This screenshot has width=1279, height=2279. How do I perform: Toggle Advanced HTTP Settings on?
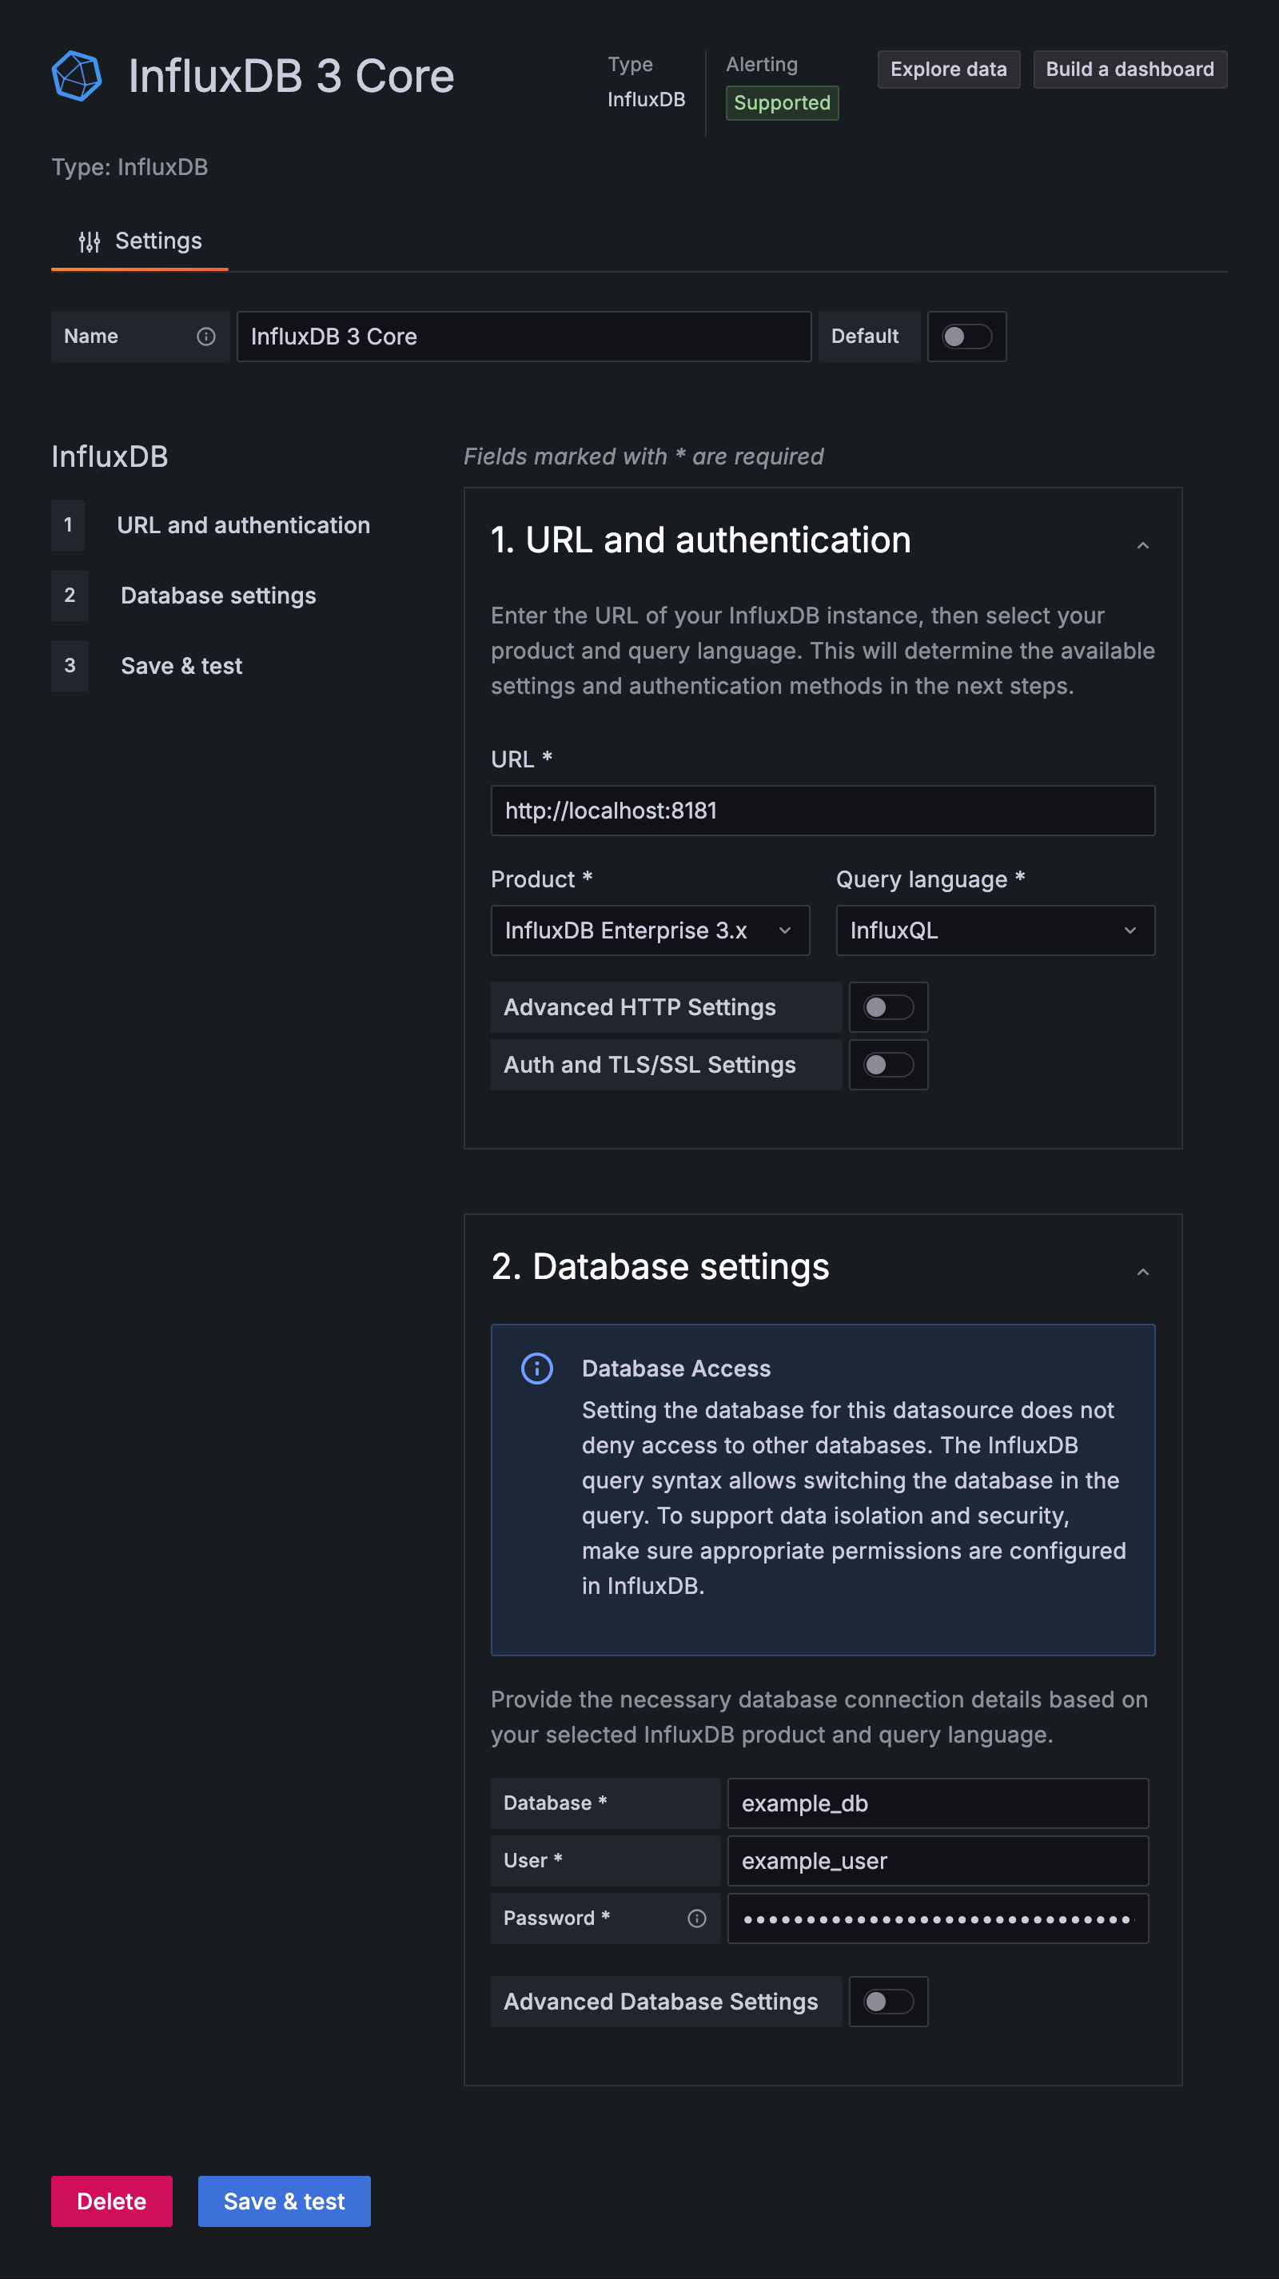tap(888, 1006)
